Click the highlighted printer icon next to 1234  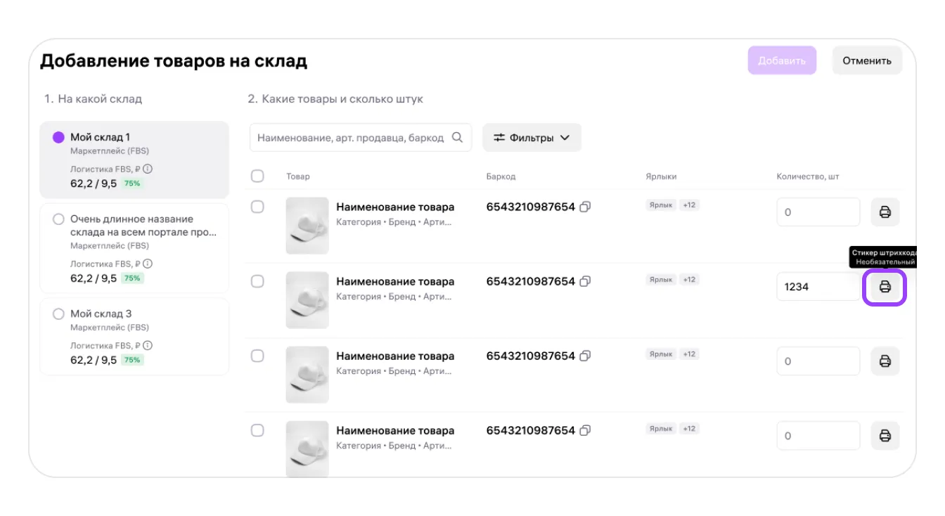click(885, 287)
